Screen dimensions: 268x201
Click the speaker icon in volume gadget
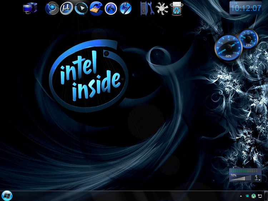[256, 177]
